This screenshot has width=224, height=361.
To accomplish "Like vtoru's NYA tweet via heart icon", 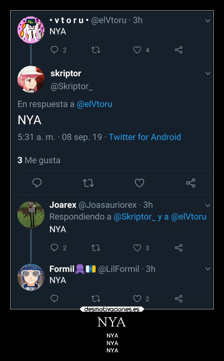I will click(138, 50).
